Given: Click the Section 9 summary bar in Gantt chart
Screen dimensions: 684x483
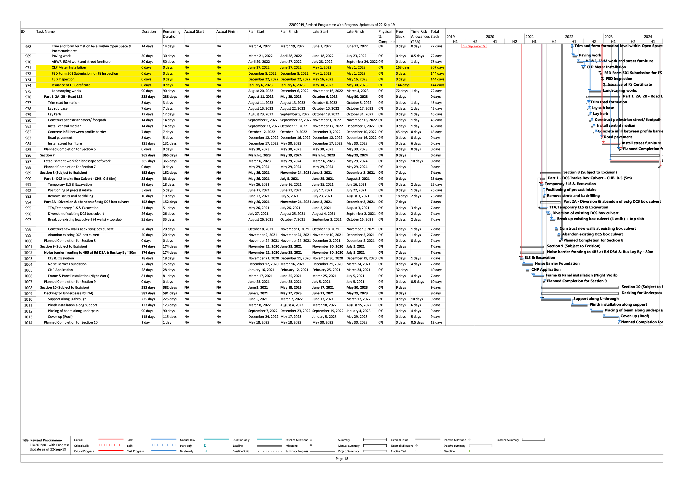Looking at the screenshot, I should coord(532,247).
